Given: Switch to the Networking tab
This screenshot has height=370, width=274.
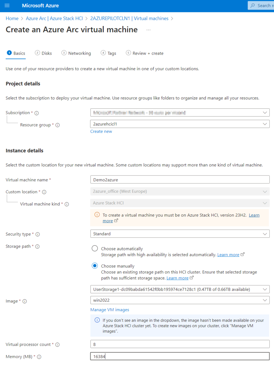Looking at the screenshot, I should point(76,53).
